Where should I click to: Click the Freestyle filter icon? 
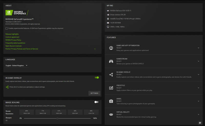coord(111,88)
